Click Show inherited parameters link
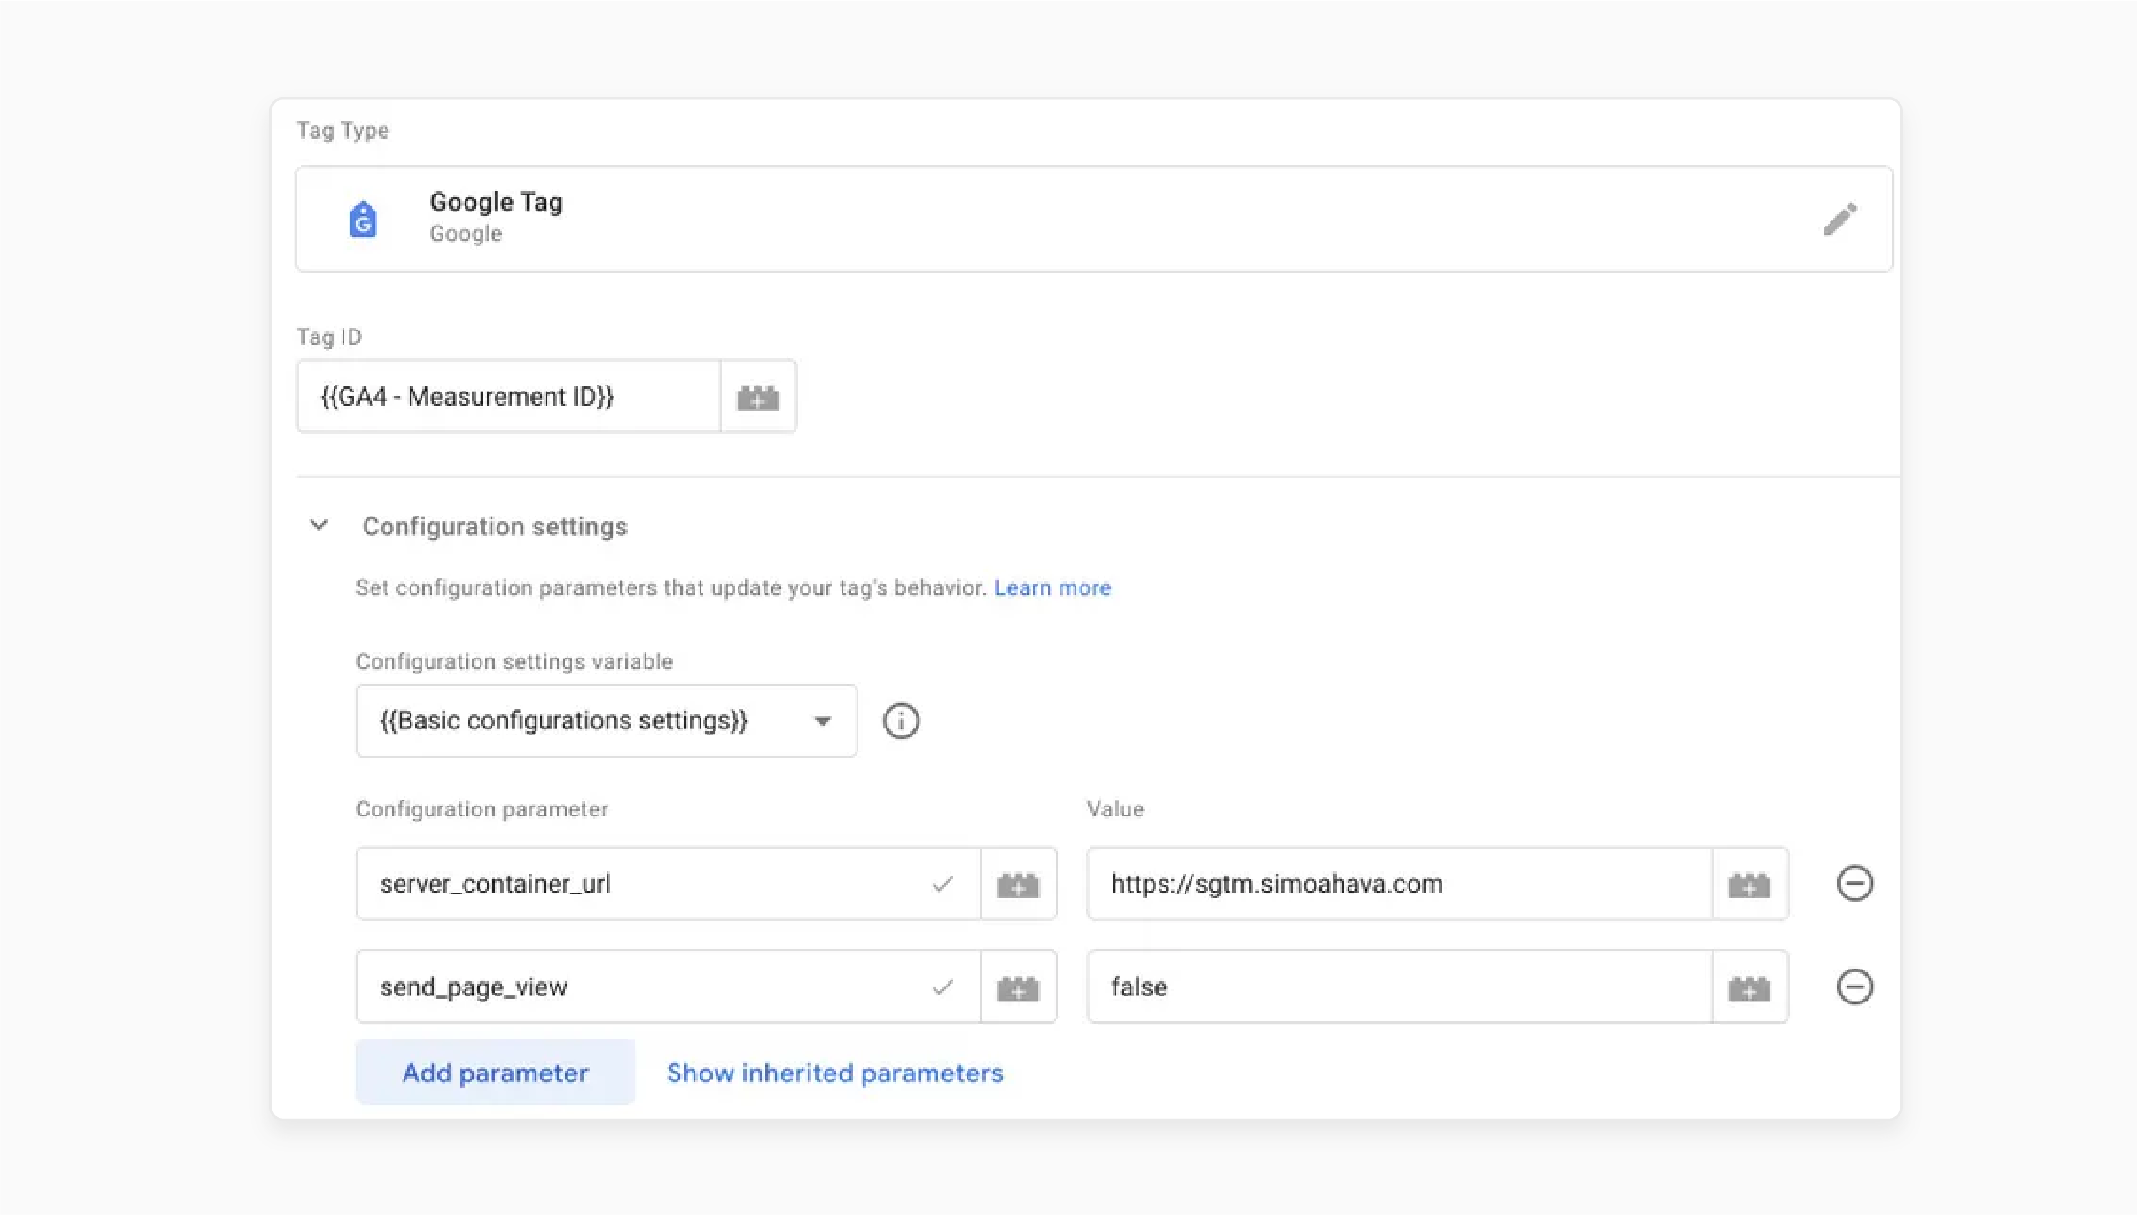The height and width of the screenshot is (1215, 2137). 835,1073
